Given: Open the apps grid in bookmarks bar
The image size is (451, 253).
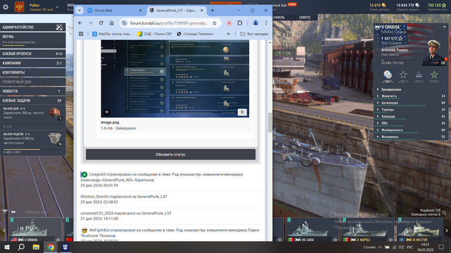Looking at the screenshot, I should (x=81, y=34).
